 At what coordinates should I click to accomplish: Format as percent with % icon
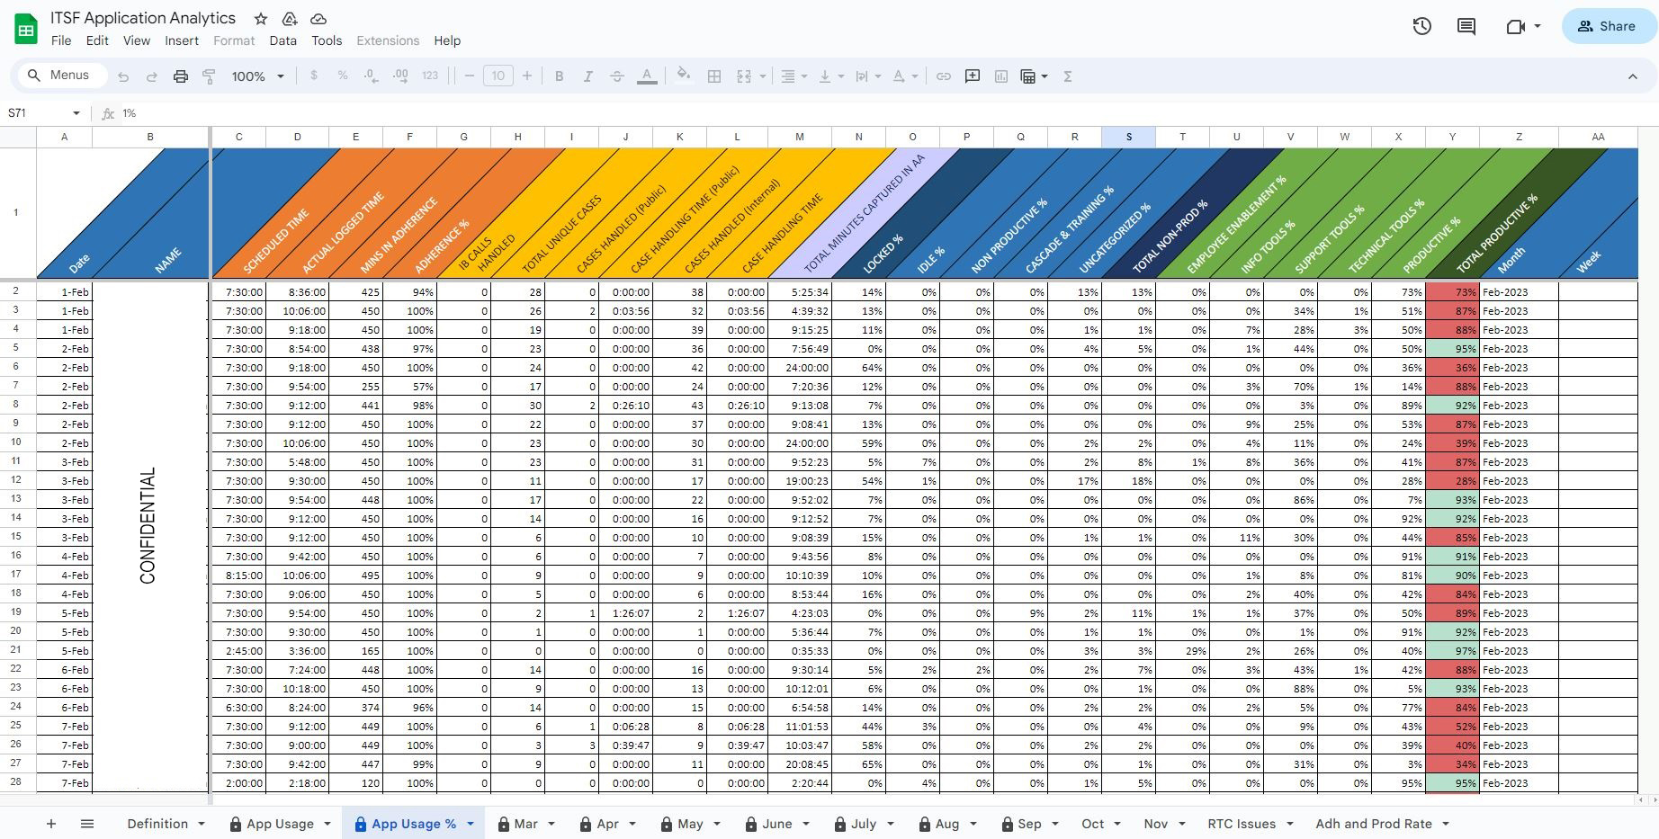[x=343, y=76]
